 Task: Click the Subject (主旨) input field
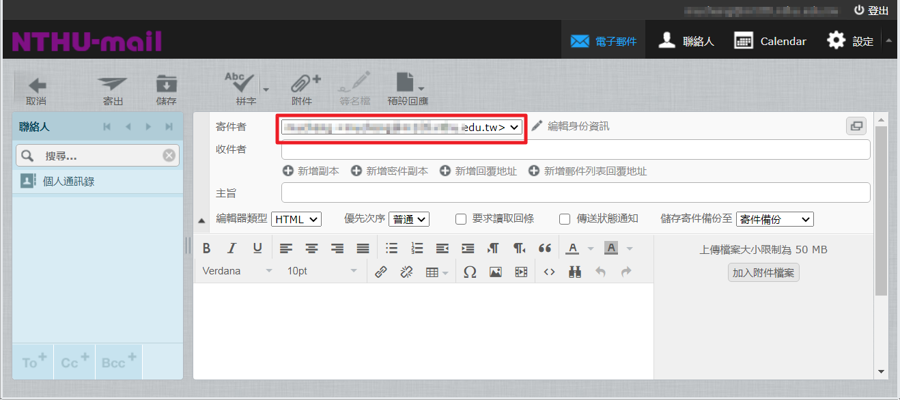click(575, 193)
